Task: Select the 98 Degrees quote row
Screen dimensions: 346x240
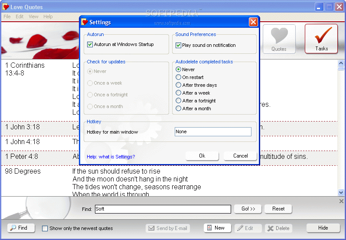Action: [169, 181]
